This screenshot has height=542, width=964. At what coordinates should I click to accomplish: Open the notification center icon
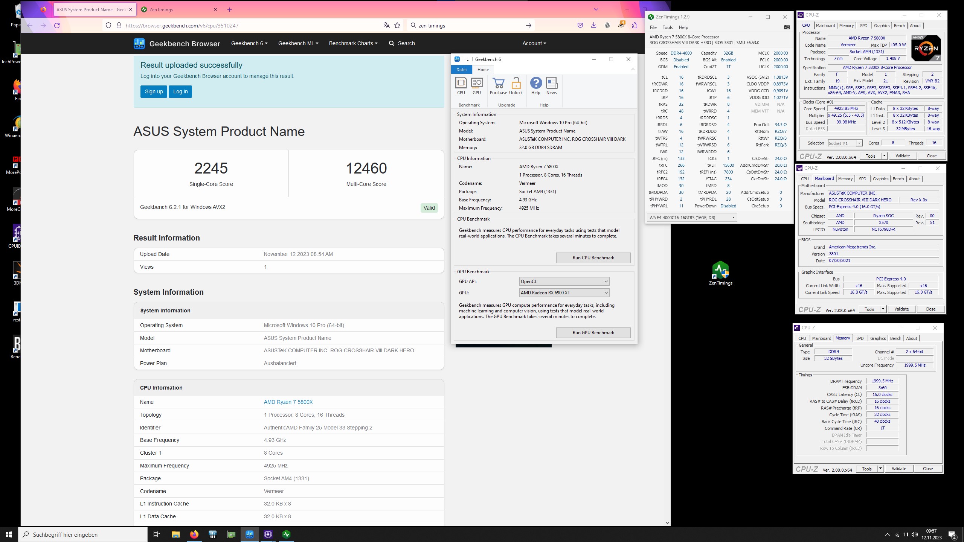(953, 534)
